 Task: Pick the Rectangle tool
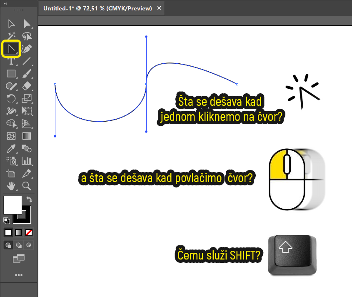(x=11, y=74)
